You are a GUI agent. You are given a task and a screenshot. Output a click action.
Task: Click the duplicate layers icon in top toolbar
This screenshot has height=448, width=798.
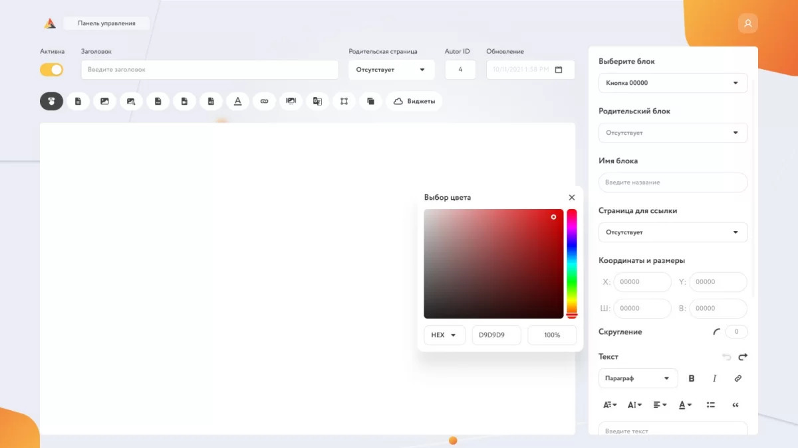(370, 102)
